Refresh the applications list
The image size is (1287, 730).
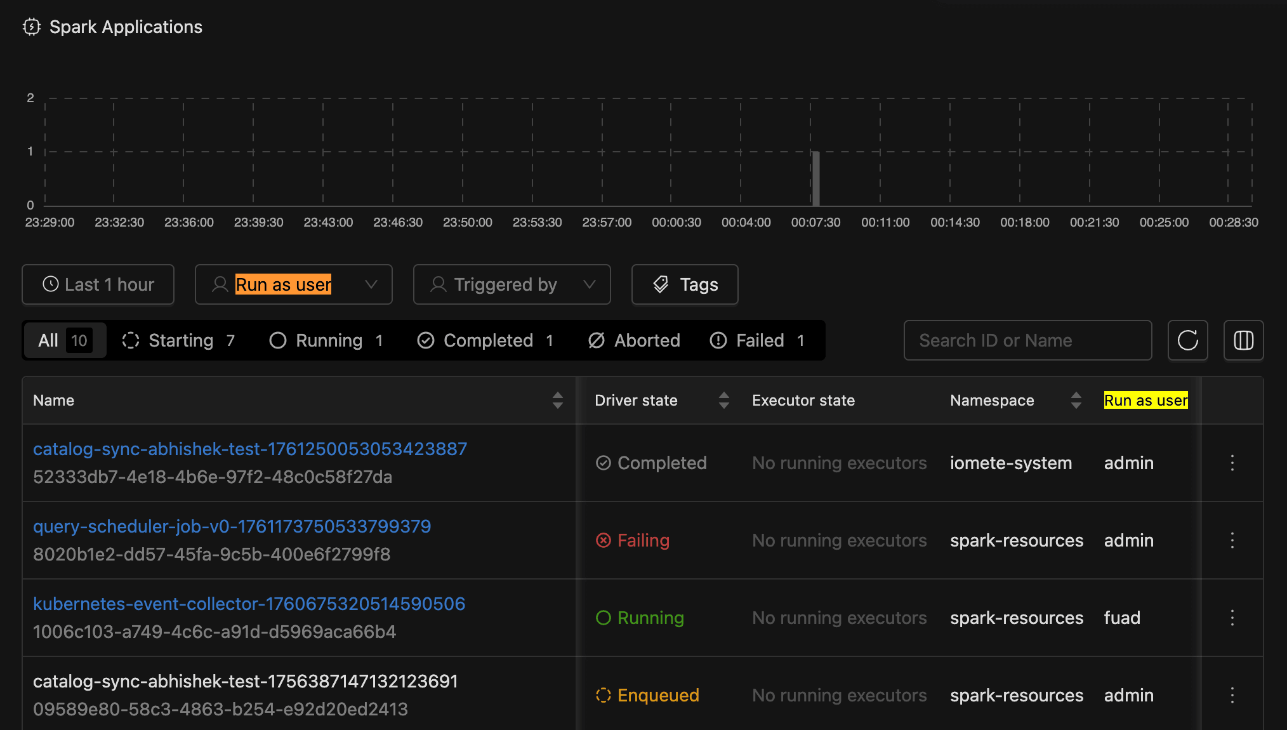pos(1188,340)
